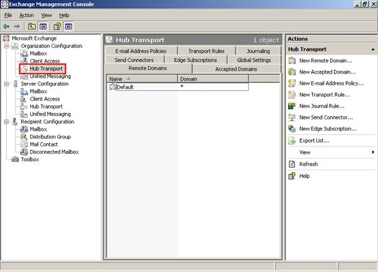Switch to the Global Settings tab

tap(254, 60)
